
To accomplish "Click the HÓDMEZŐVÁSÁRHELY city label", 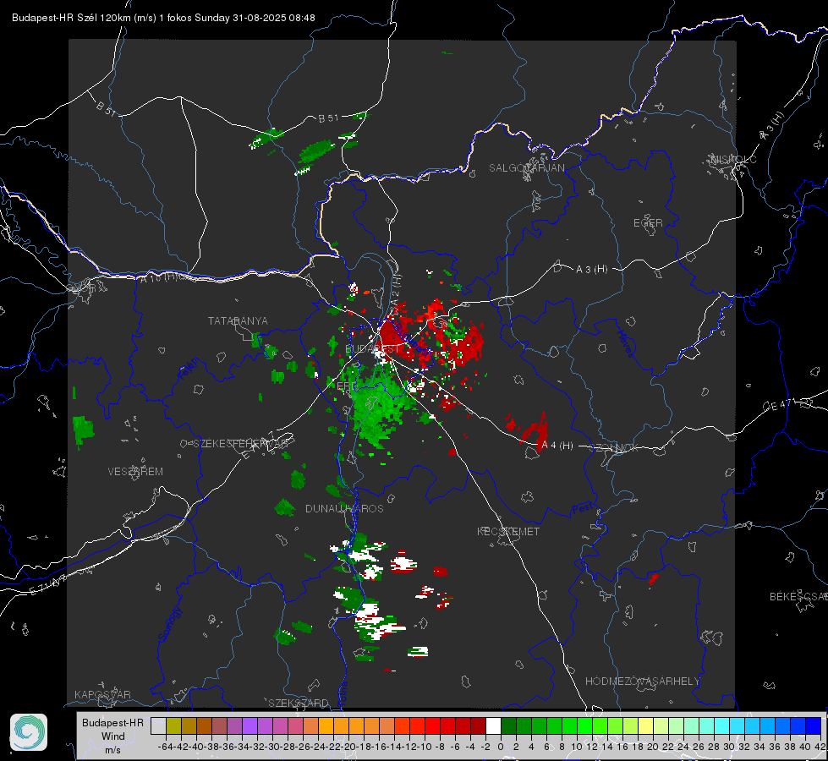I will click(x=642, y=682).
